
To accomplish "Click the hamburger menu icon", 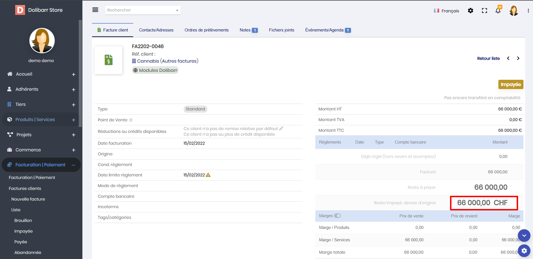I will pyautogui.click(x=95, y=10).
